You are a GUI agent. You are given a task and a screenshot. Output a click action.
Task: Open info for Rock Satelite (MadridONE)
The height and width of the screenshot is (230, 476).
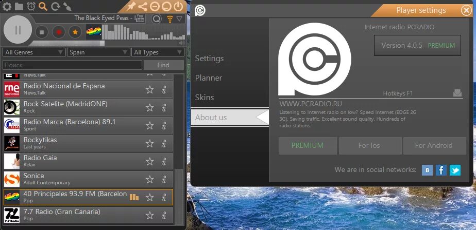(164, 107)
